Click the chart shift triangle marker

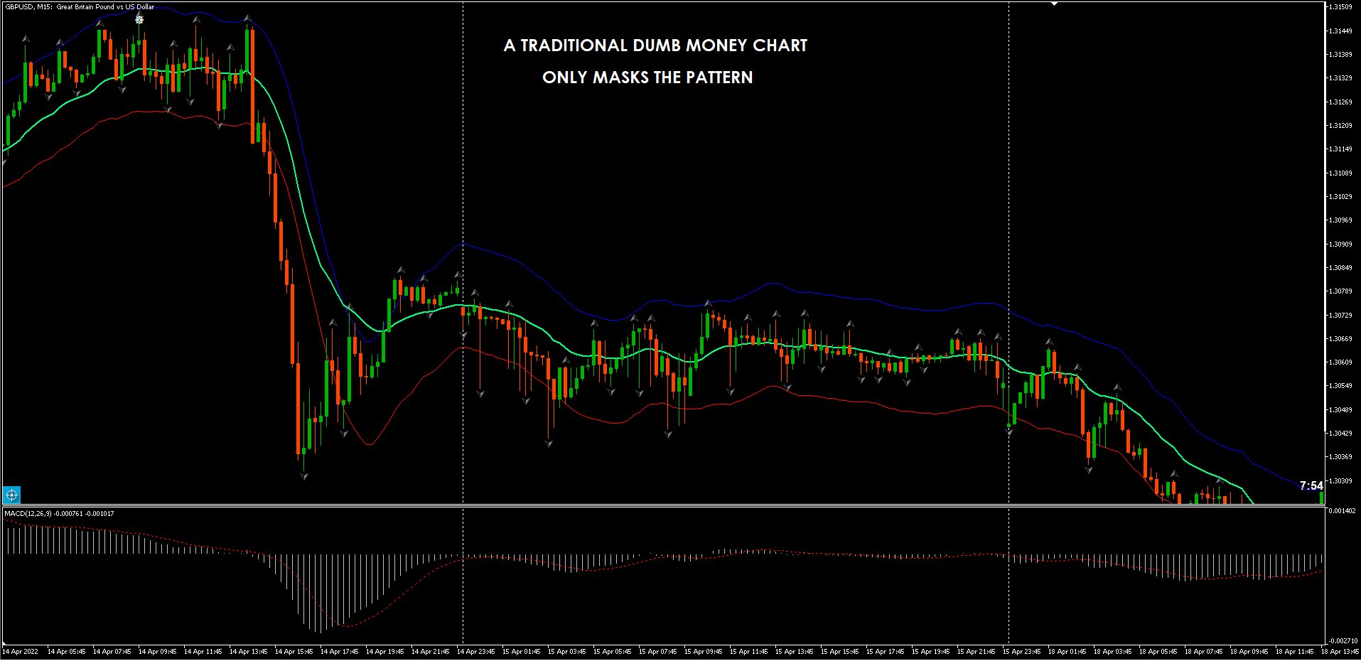click(1055, 4)
